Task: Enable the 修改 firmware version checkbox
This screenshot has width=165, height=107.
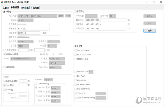Action: coord(41,33)
